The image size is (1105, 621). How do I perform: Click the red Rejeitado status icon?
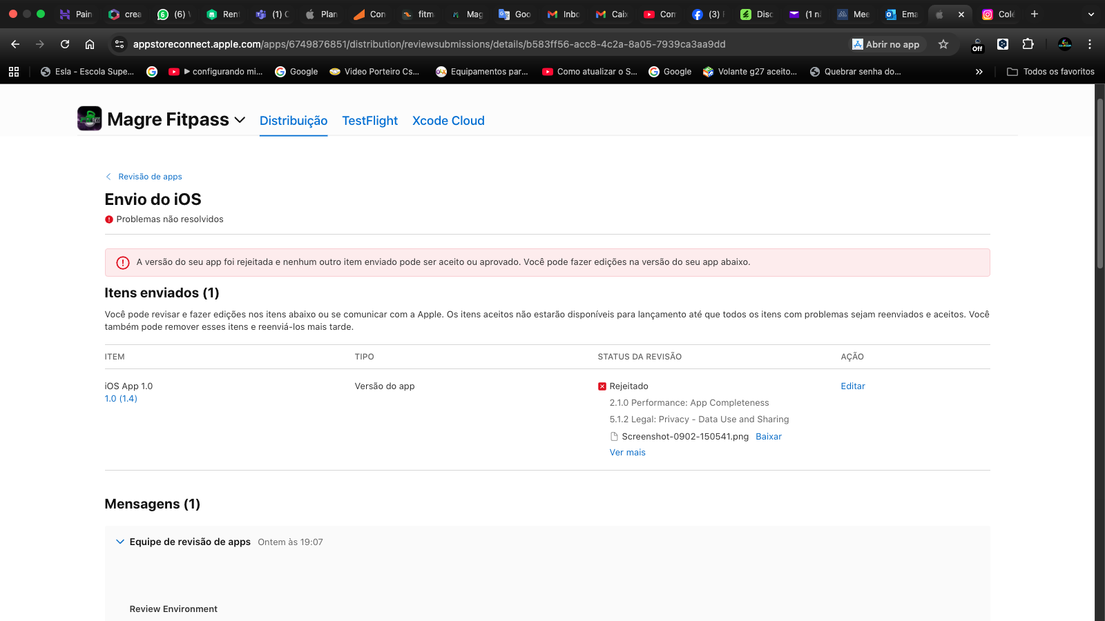602,386
